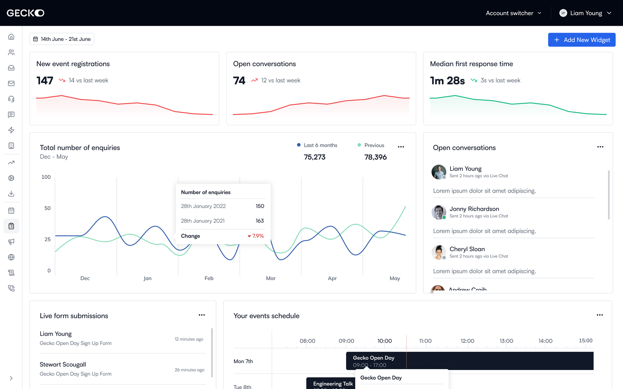Open the Contacts people icon in sidebar
Screen dimensions: 623x389
[11, 52]
